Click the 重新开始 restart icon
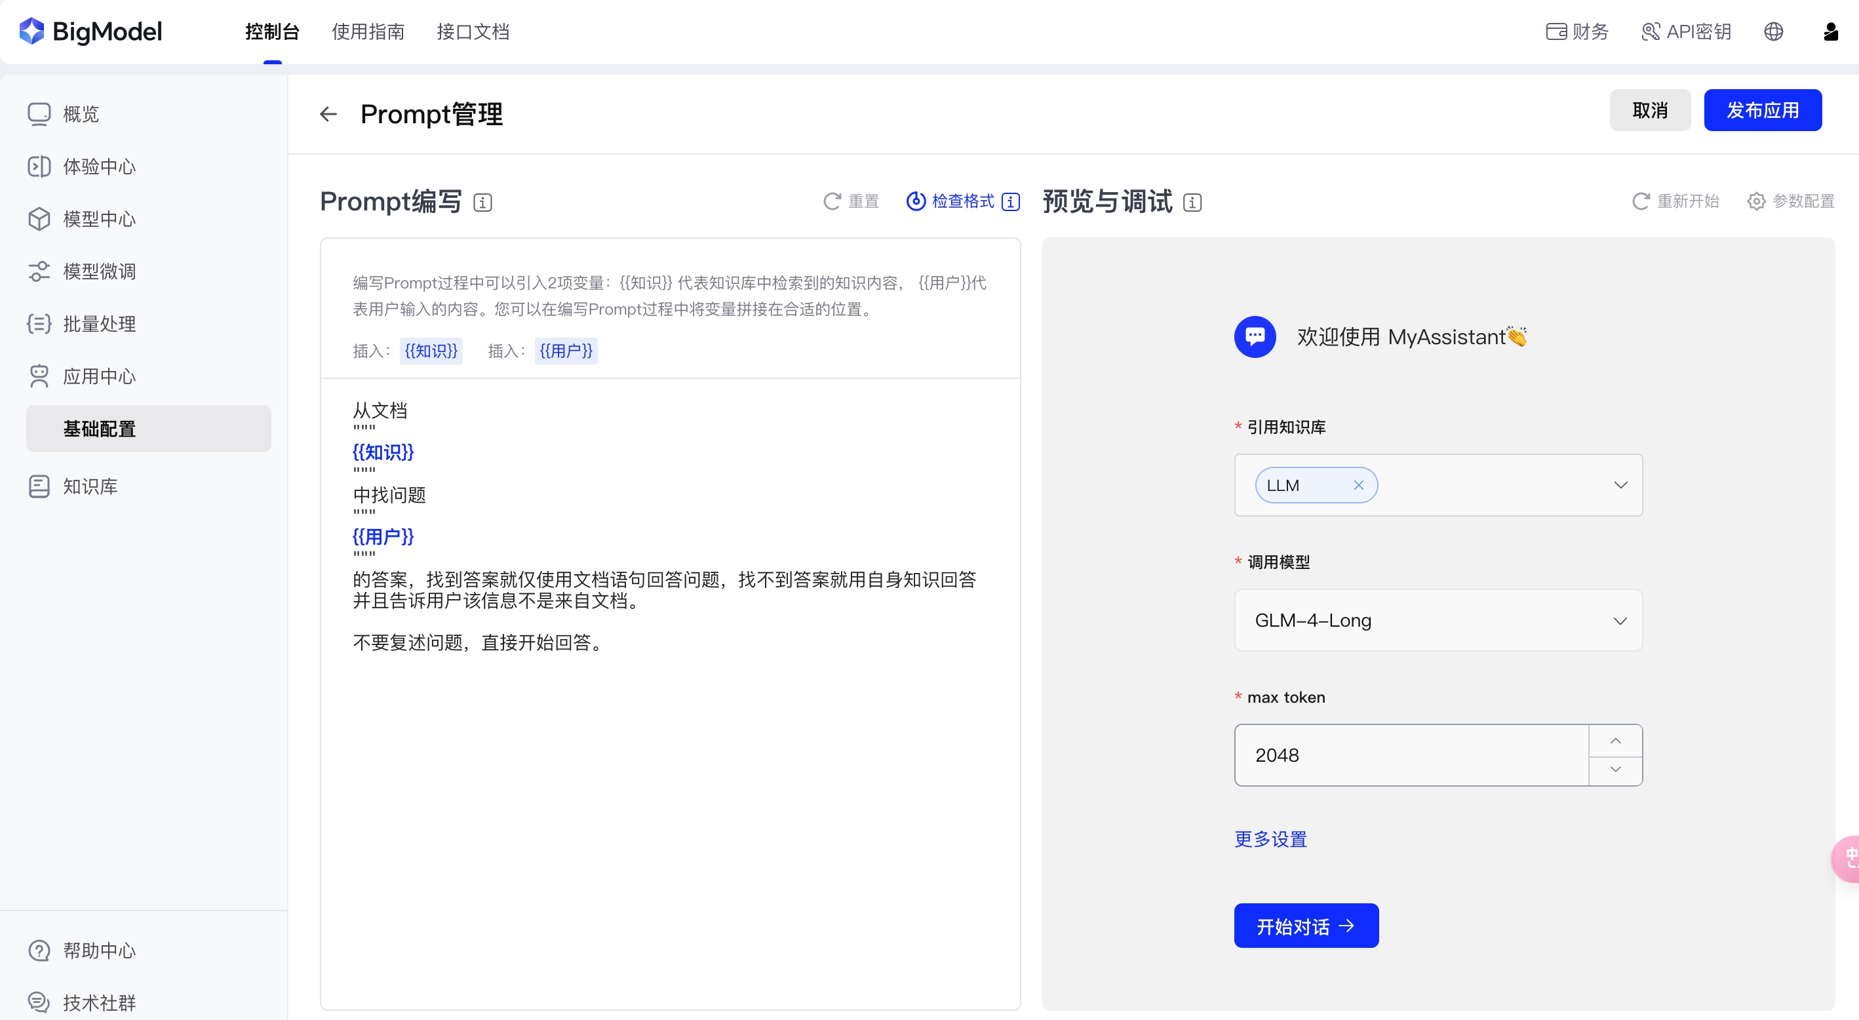Screen dimensions: 1859x1020 point(1640,201)
